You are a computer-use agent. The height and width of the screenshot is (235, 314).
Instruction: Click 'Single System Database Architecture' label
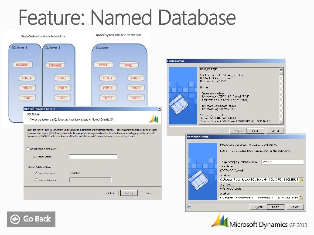click(x=43, y=37)
